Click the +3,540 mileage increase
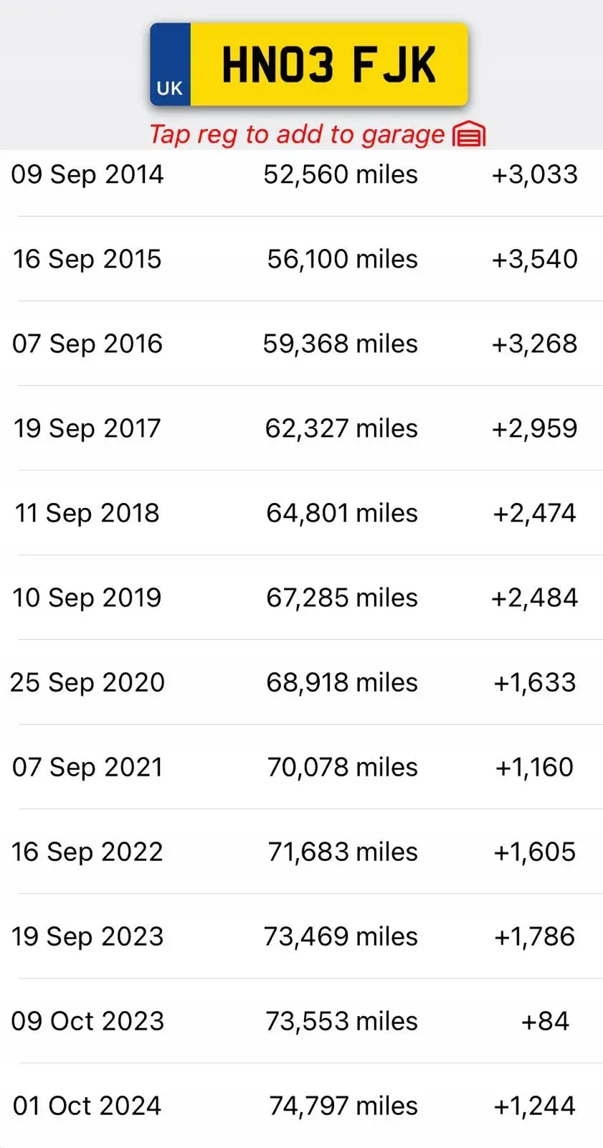The image size is (603, 1148). (x=534, y=259)
